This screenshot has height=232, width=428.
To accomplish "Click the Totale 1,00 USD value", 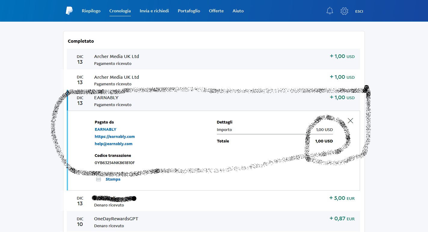I will [324, 141].
